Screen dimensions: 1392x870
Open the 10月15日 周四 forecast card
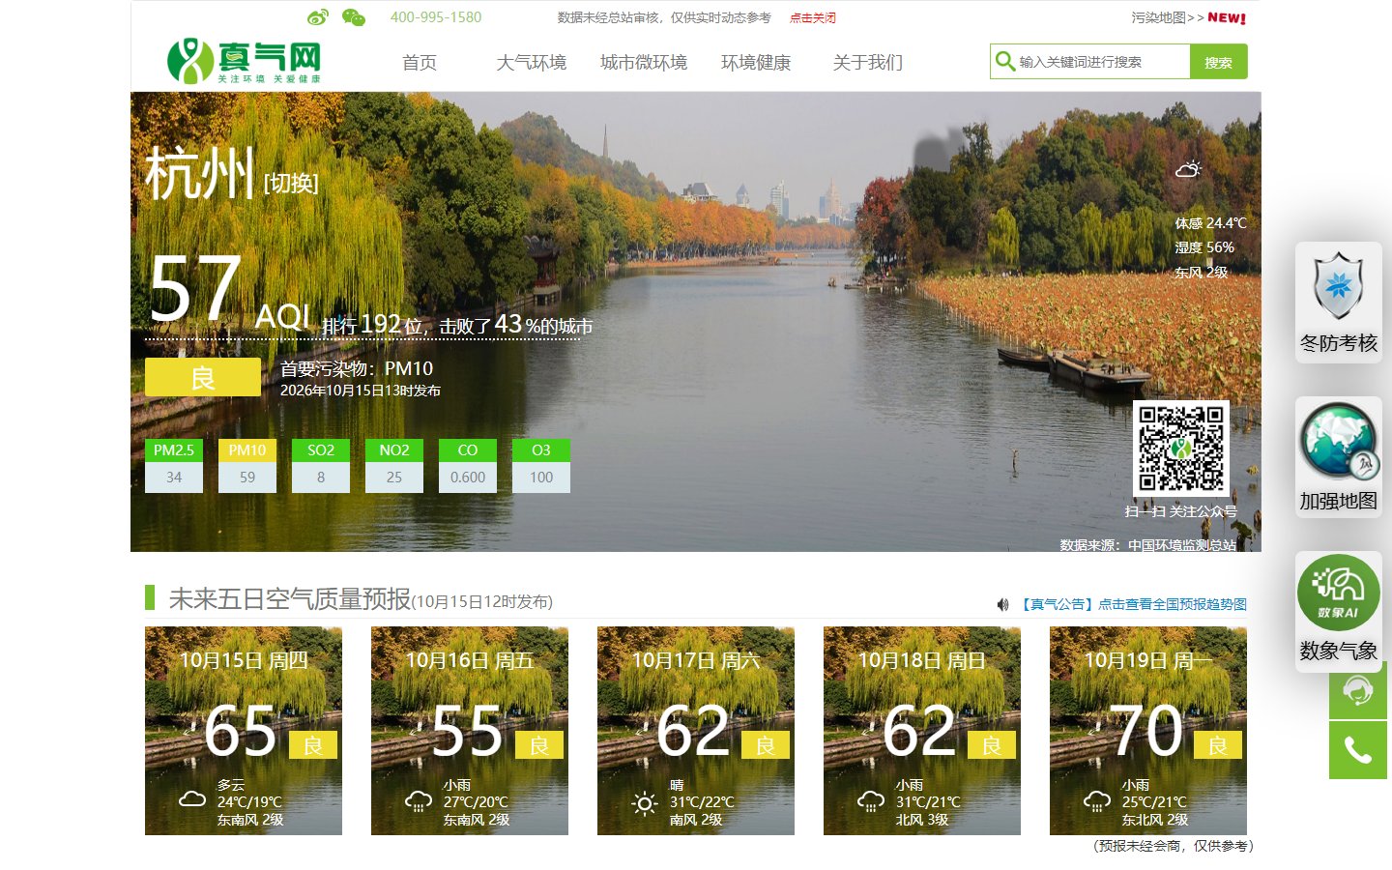point(244,731)
